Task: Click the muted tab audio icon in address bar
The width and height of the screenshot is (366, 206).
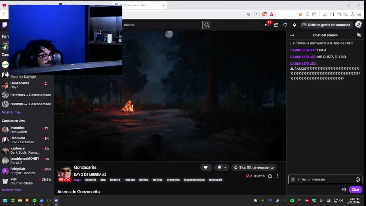Action: (248, 14)
